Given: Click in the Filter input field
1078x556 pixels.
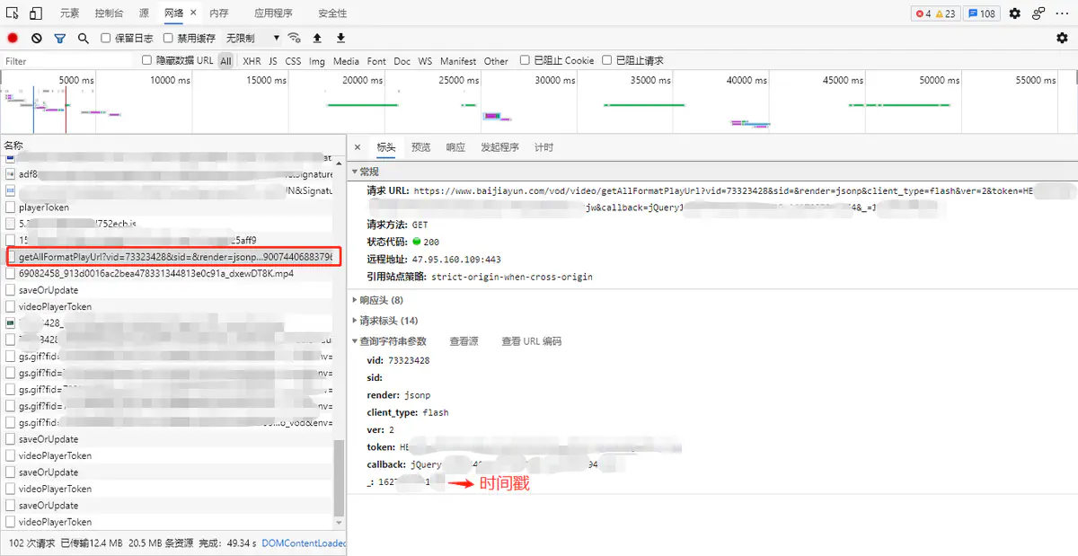Looking at the screenshot, I should [67, 61].
